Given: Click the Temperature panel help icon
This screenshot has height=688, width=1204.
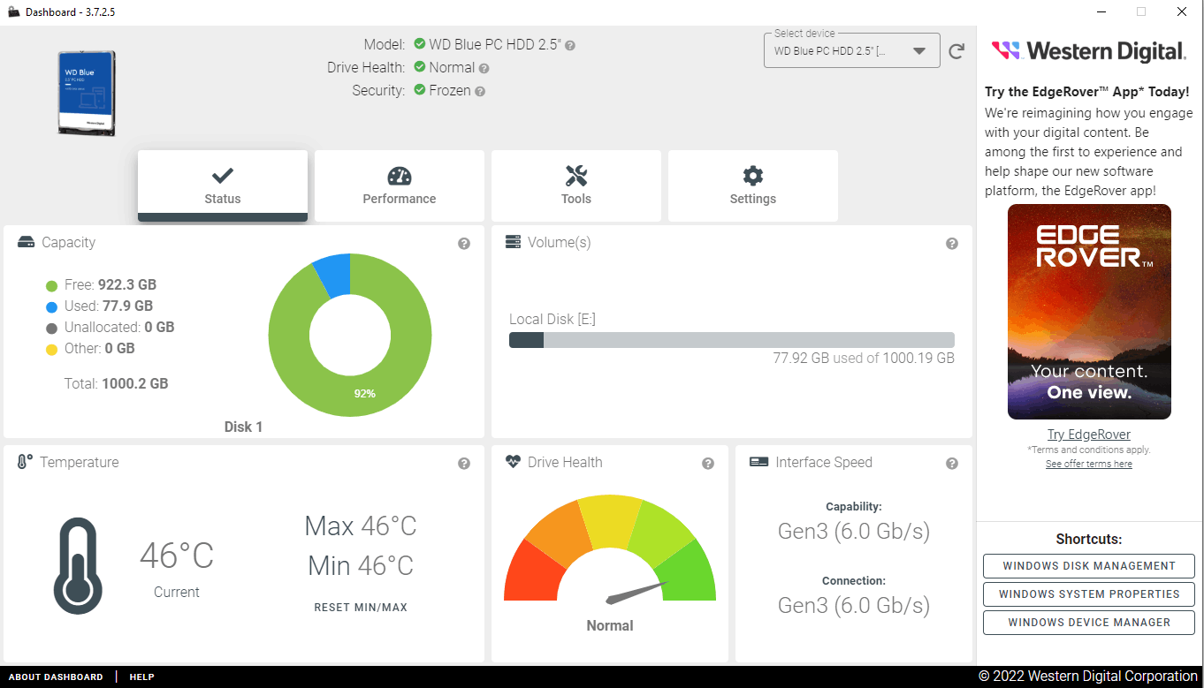Looking at the screenshot, I should click(x=464, y=464).
